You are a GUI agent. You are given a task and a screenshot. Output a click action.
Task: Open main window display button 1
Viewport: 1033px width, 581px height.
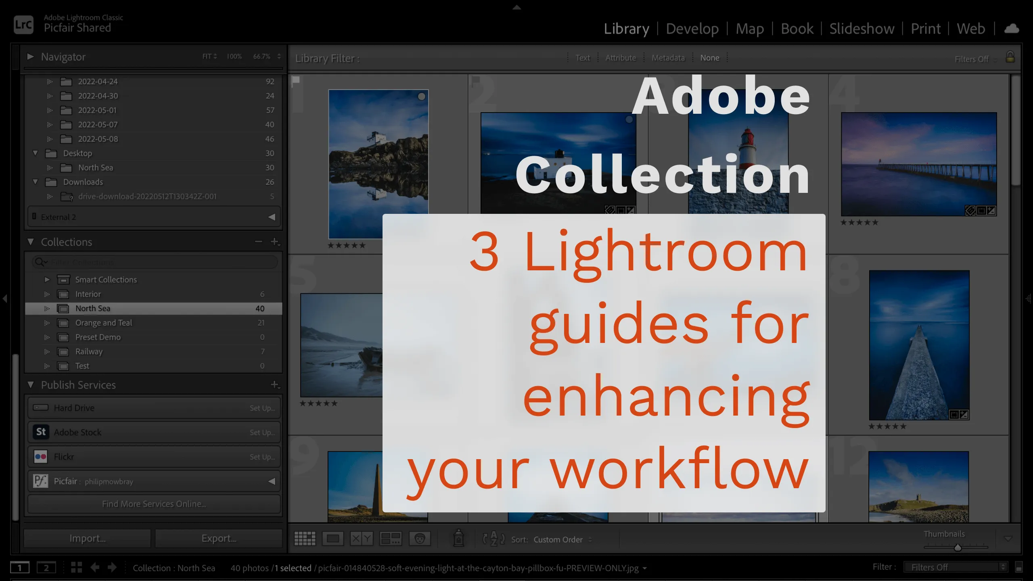point(19,568)
